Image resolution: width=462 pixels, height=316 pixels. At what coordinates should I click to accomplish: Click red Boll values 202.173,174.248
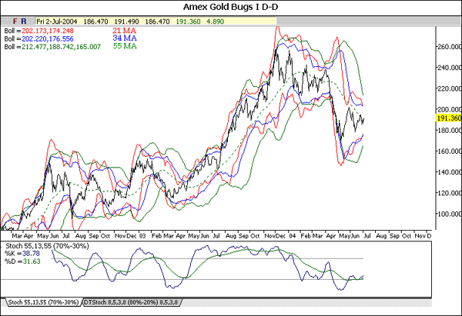[48, 31]
